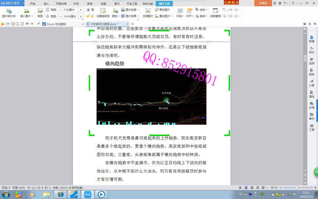Click the 图片转文字 (image to text) icon

[8, 12]
